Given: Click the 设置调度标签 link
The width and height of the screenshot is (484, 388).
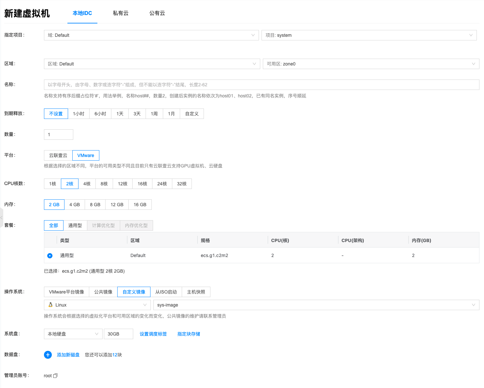Looking at the screenshot, I should tap(153, 334).
